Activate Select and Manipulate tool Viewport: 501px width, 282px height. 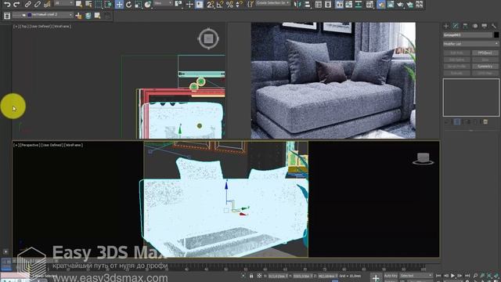click(189, 4)
